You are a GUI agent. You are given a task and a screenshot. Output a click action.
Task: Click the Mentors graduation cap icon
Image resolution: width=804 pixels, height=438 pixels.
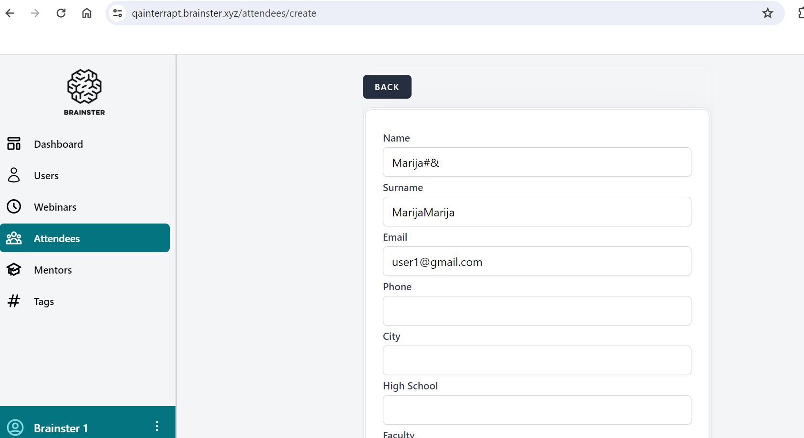point(14,269)
